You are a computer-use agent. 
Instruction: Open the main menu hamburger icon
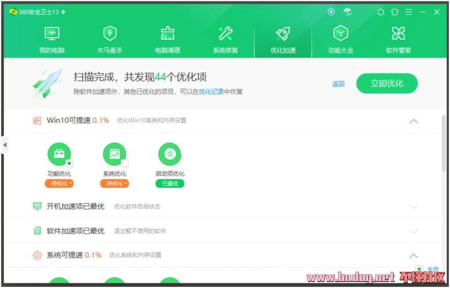409,12
